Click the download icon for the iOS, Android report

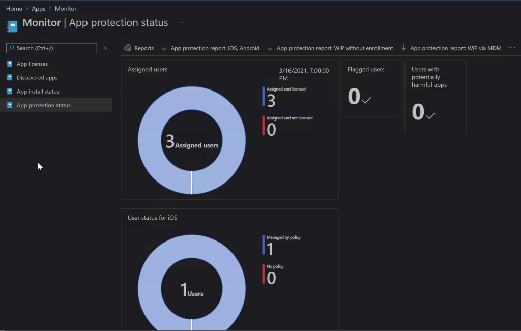(164, 48)
